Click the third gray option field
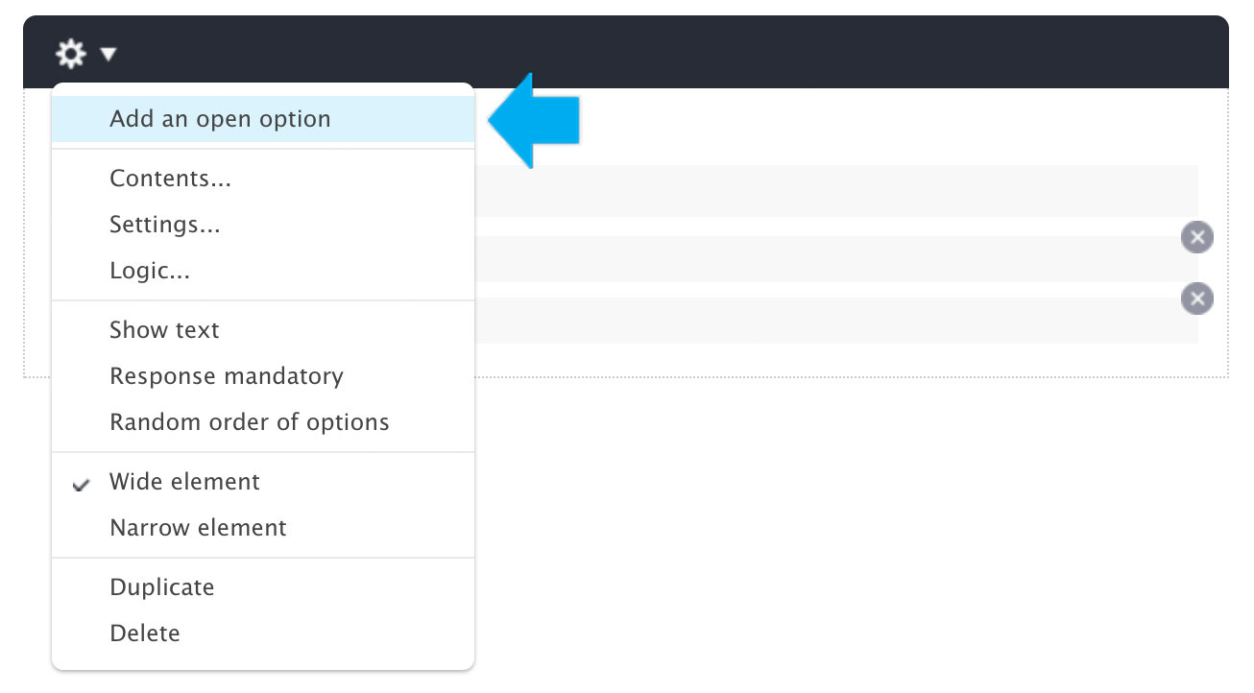This screenshot has height=693, width=1254. point(836,321)
